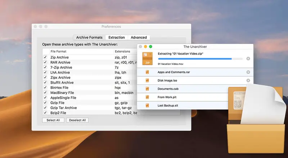This screenshot has height=158, width=288.
Task: Remove Disk Image.iso from the queue
Action: (x=248, y=80)
